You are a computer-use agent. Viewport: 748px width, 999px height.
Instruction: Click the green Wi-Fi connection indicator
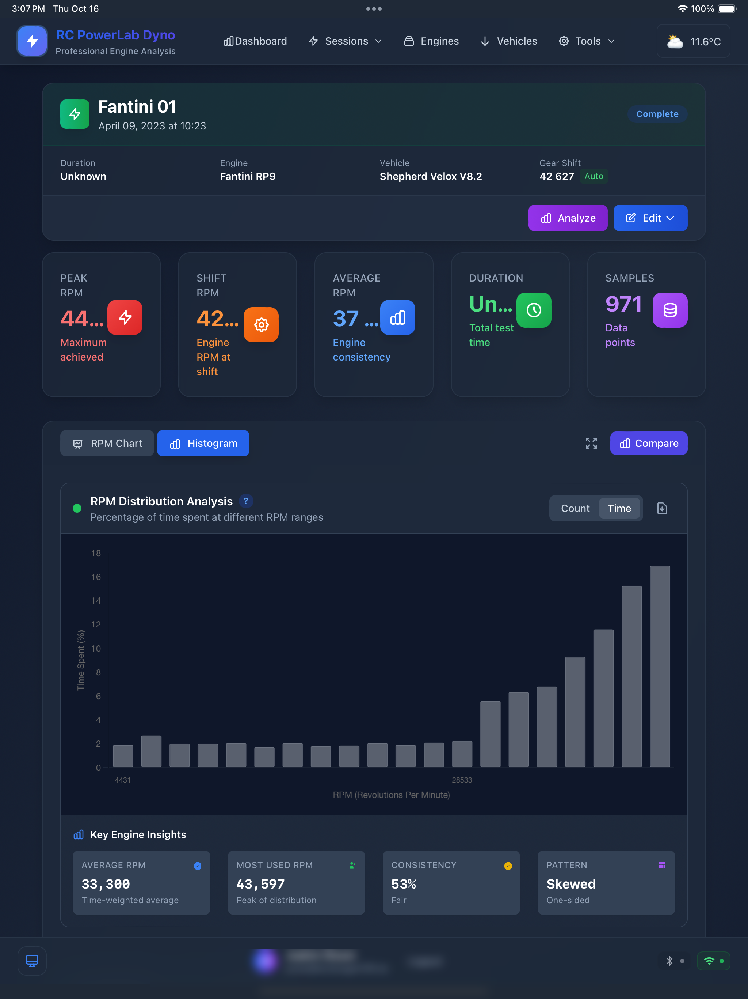point(714,961)
